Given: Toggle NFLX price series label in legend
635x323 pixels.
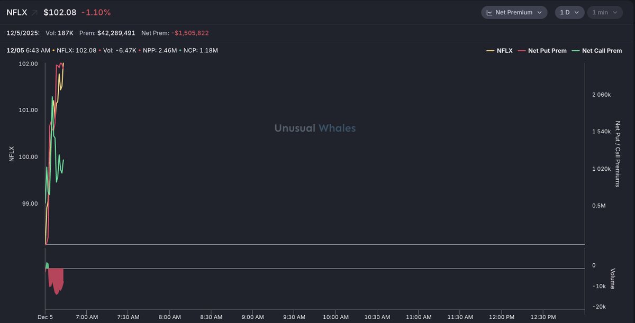Looking at the screenshot, I should click(x=505, y=51).
